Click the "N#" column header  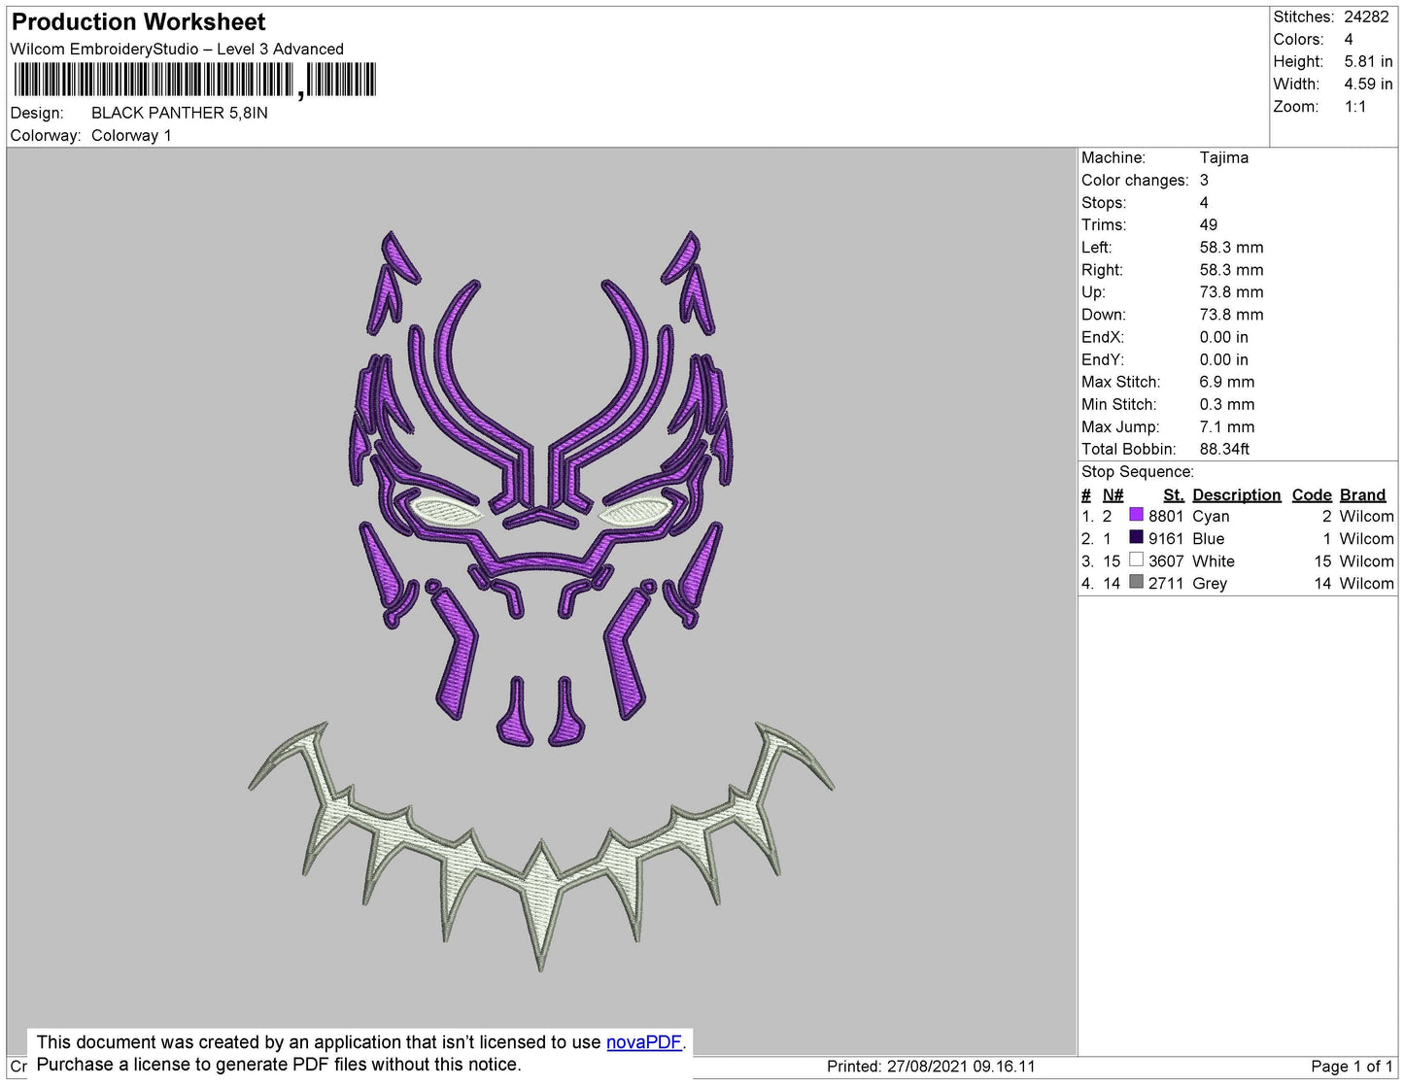pyautogui.click(x=1113, y=495)
